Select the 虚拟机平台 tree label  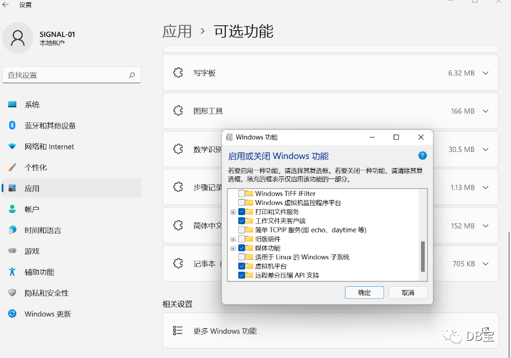pyautogui.click(x=271, y=266)
